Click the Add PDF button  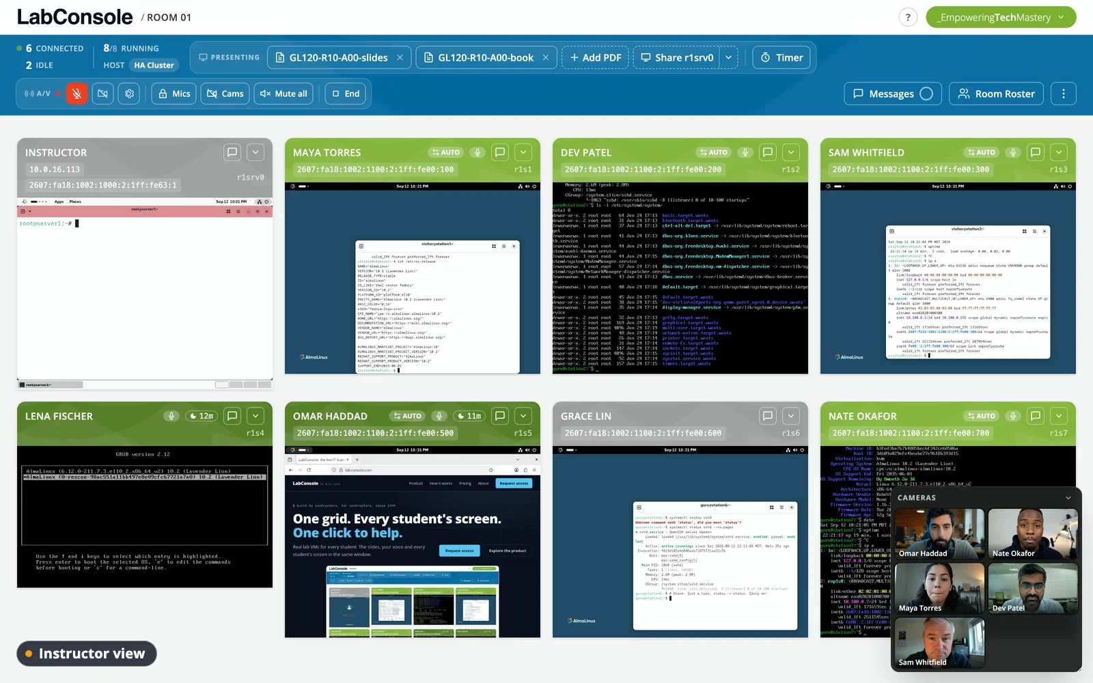coord(595,57)
